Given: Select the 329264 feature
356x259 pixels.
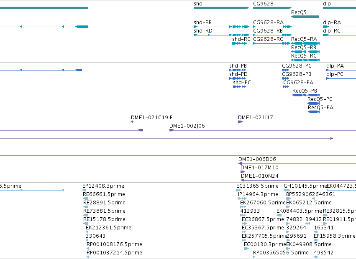Looking at the screenshot, I should 296,228.
